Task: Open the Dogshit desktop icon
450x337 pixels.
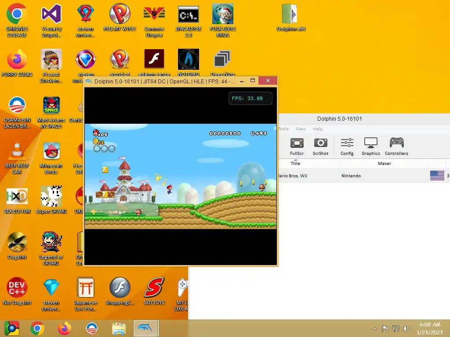Action: [x=17, y=246]
